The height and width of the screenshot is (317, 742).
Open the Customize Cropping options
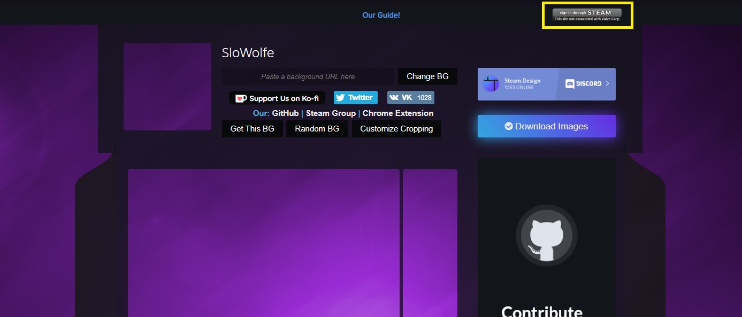pos(396,129)
